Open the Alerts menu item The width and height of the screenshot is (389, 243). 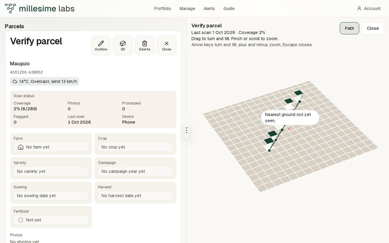(209, 9)
